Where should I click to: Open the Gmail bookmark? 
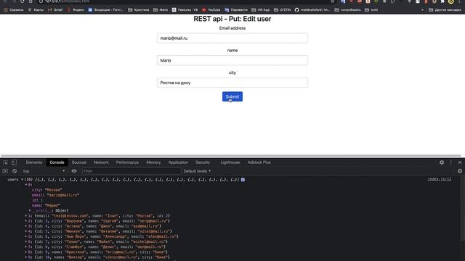coord(55,9)
